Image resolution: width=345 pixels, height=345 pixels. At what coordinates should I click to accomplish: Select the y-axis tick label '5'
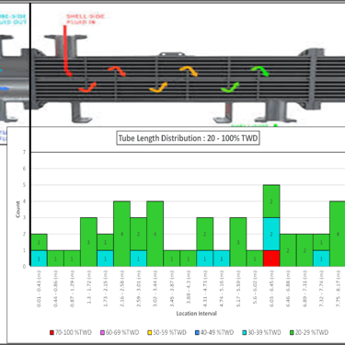pos(24,185)
